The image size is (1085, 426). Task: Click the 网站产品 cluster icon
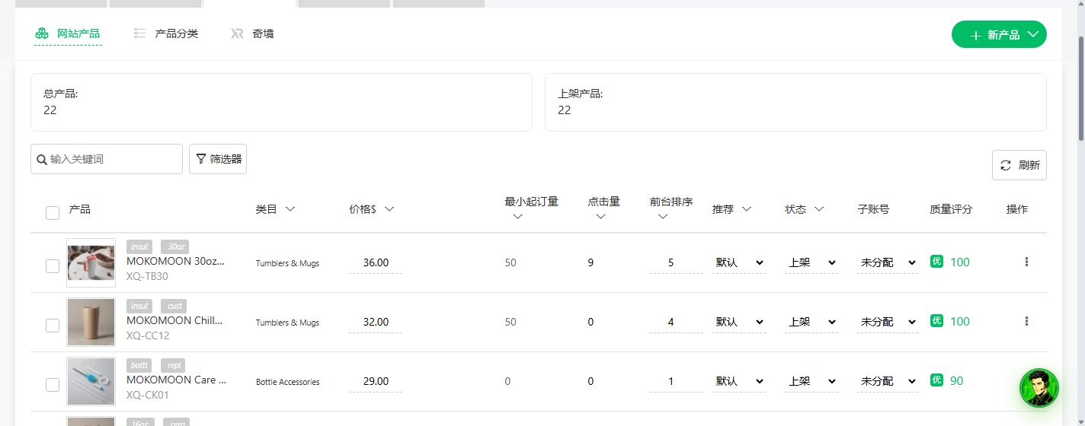(x=42, y=34)
